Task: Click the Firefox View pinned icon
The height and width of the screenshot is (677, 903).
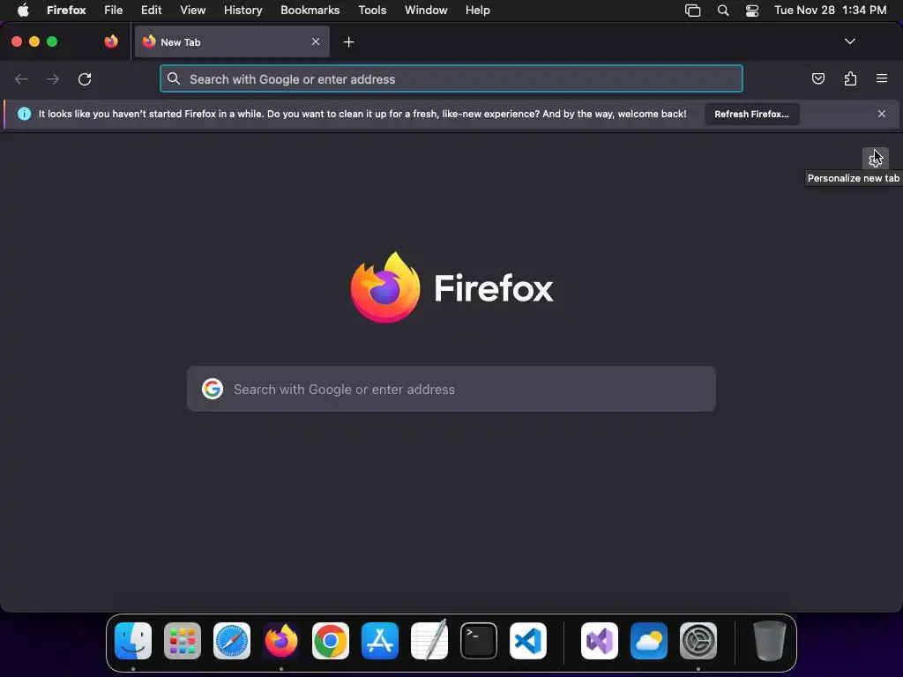Action: 111,41
